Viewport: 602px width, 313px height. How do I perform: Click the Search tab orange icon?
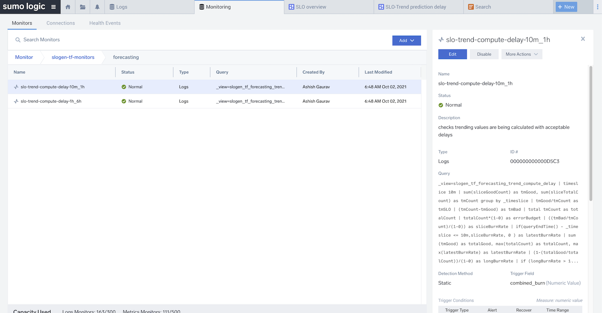coord(471,7)
